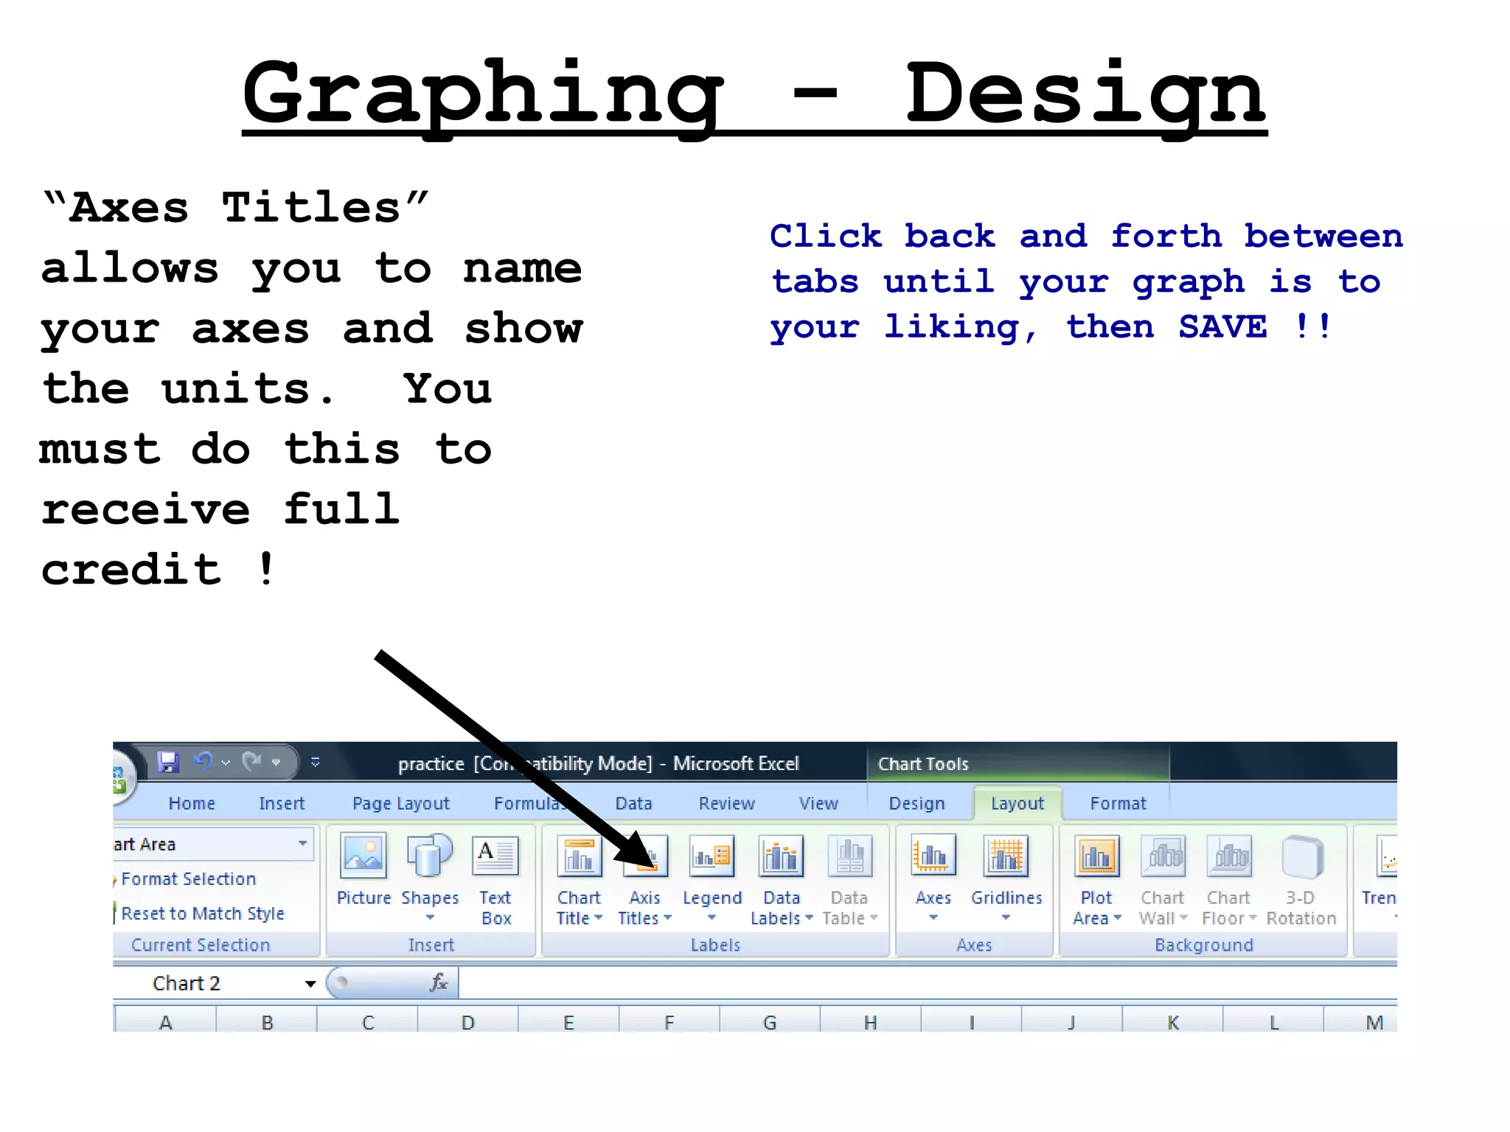Click the Redo icon in quick access toolbar
This screenshot has height=1132, width=1510.
click(x=252, y=761)
